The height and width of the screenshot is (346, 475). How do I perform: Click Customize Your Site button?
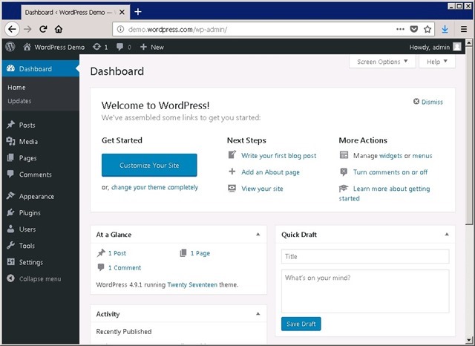[149, 165]
